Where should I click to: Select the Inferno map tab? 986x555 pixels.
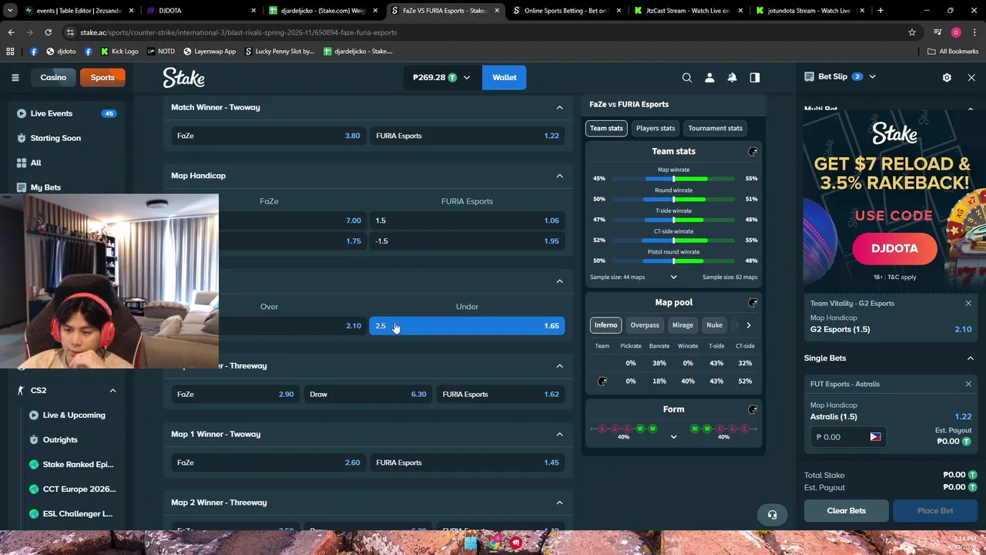605,325
